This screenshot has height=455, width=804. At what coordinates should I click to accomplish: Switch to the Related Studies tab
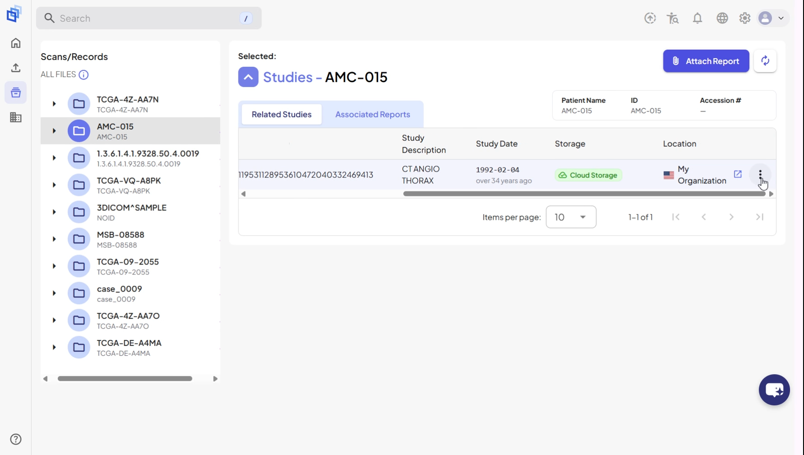pyautogui.click(x=281, y=115)
